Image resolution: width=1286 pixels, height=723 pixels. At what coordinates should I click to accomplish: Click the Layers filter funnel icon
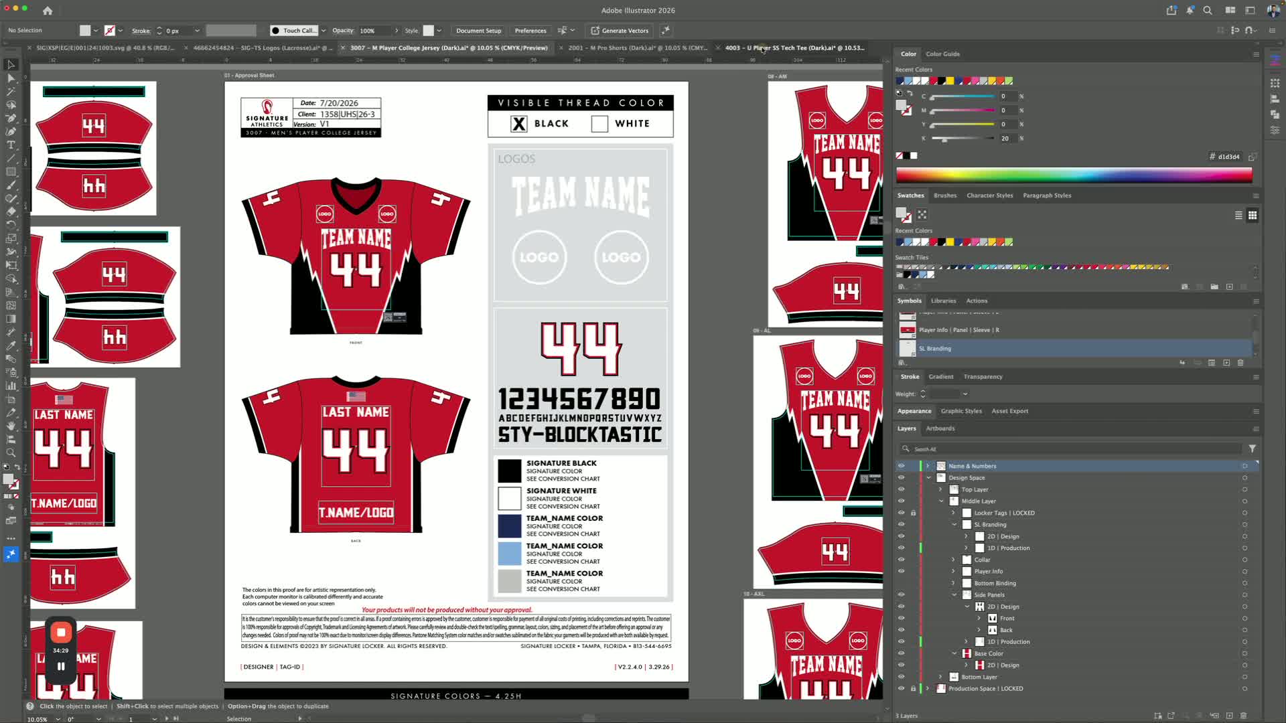coord(1252,449)
